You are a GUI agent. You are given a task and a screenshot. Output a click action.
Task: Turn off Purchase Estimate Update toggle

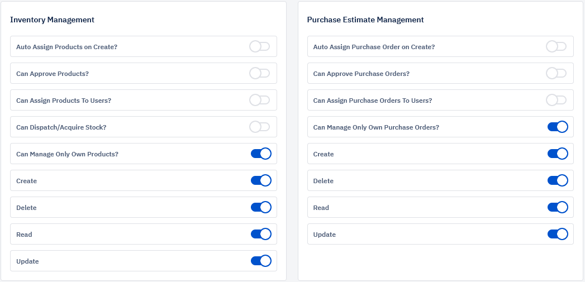coord(558,234)
